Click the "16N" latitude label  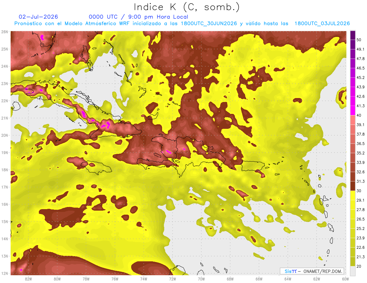[x=5, y=204]
